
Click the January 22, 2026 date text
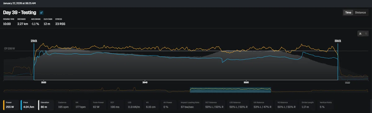(19, 3)
